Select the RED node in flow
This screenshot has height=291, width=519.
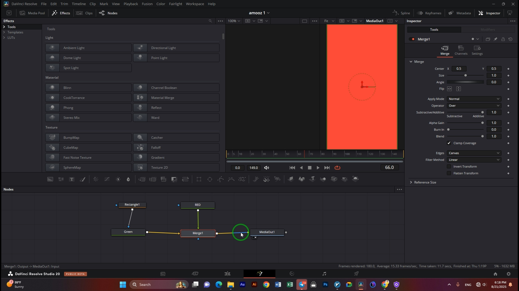tap(198, 205)
